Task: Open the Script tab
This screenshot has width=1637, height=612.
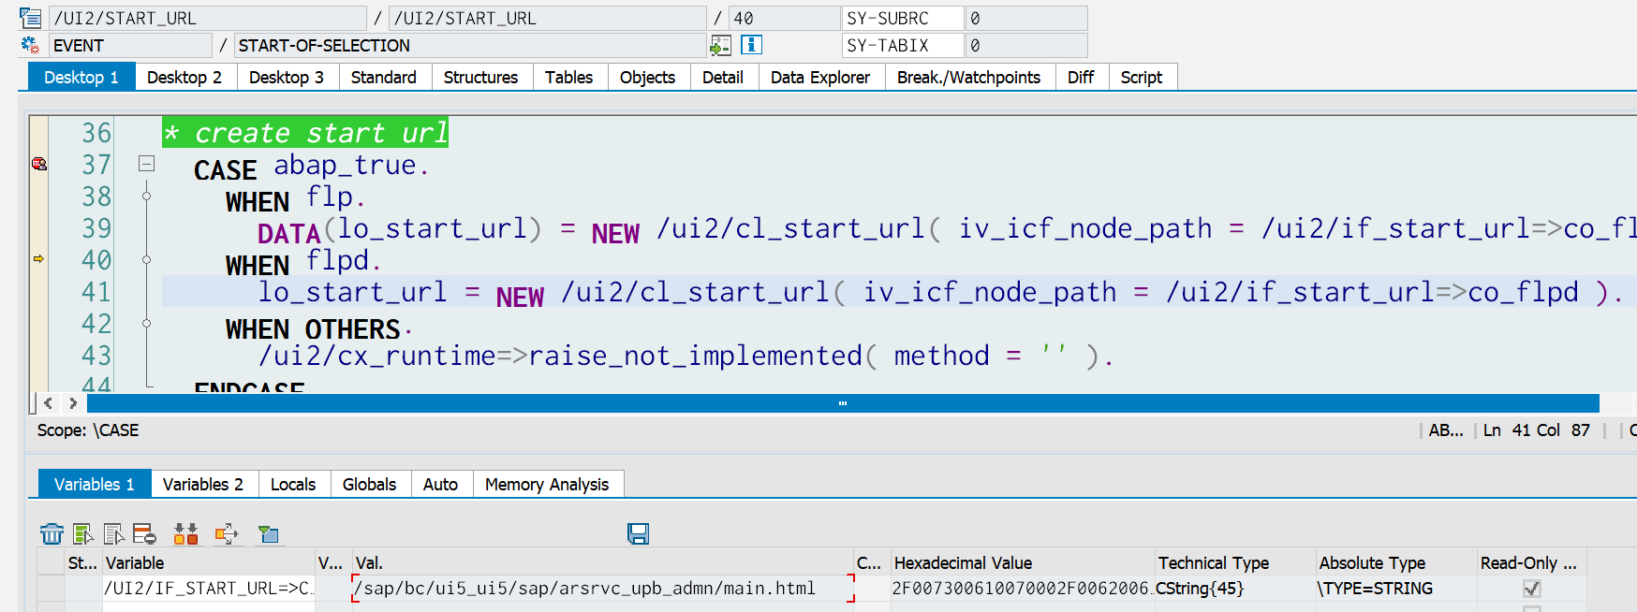Action: [1142, 77]
